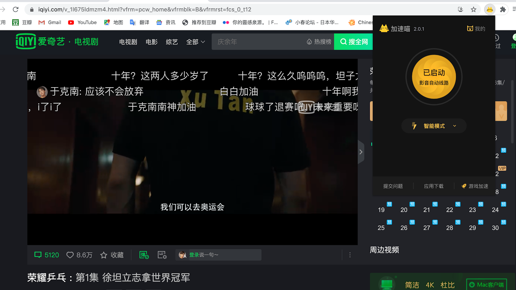Click the search field showing 庆余年

[x=258, y=42]
